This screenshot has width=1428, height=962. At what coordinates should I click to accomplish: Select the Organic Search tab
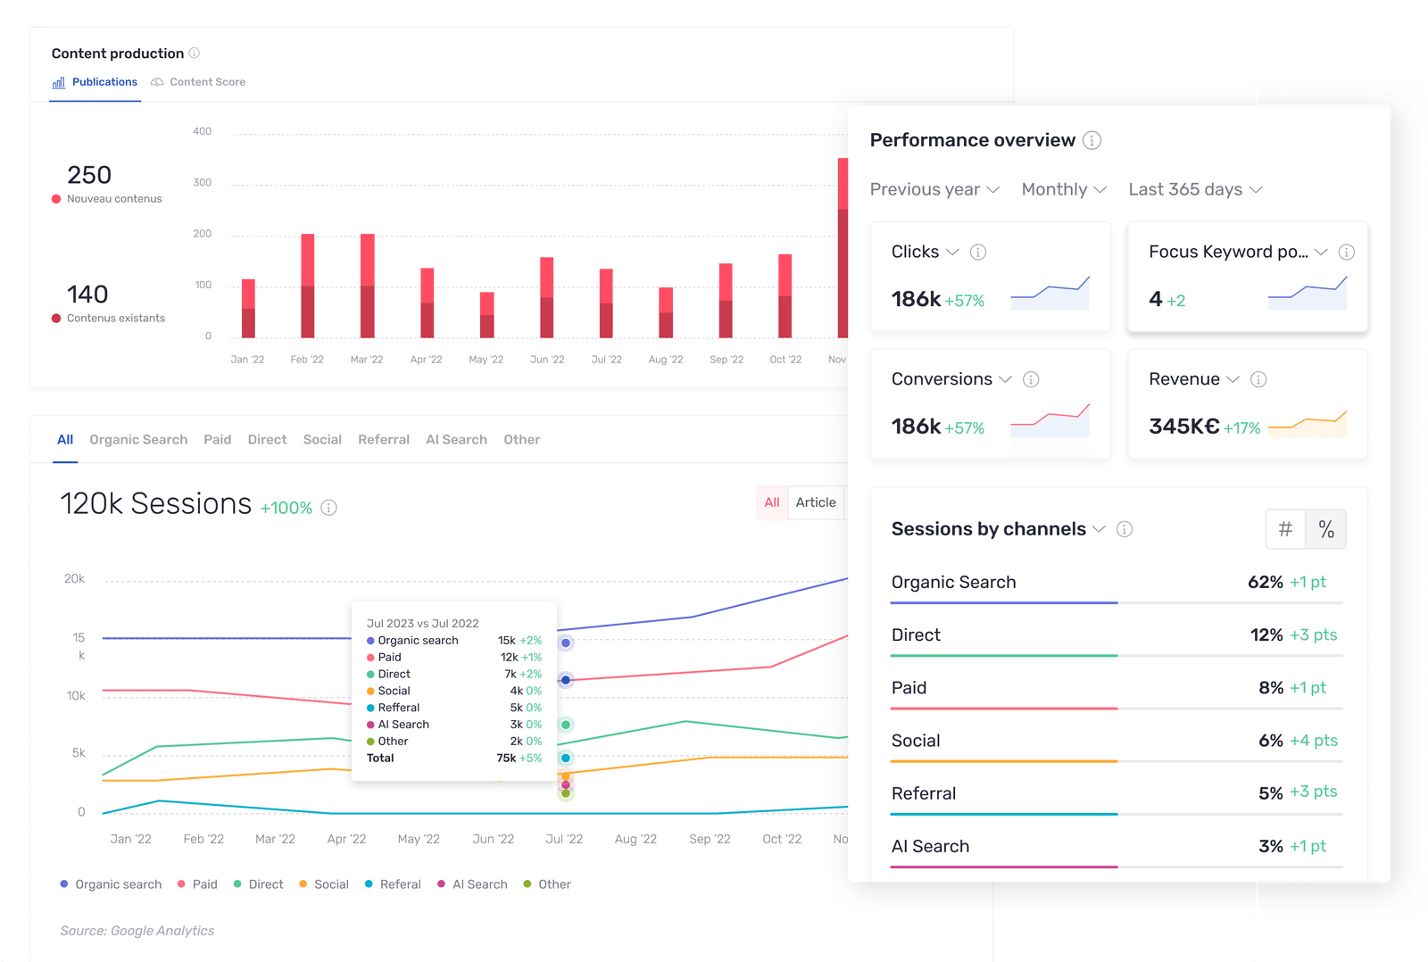138,440
